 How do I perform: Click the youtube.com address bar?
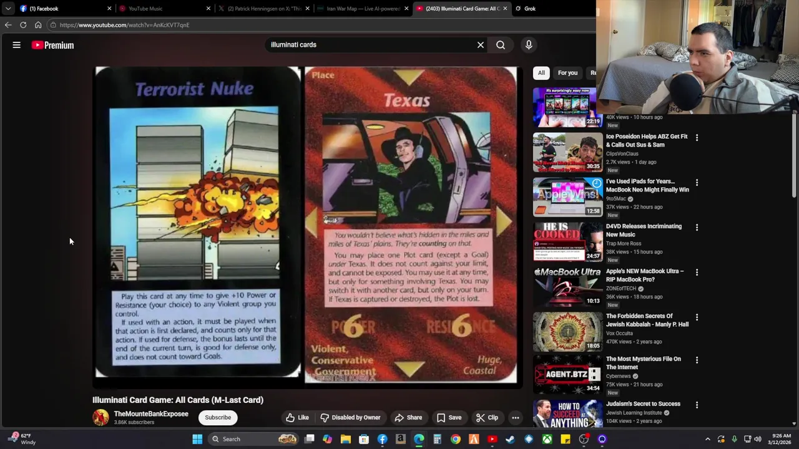coord(321,25)
